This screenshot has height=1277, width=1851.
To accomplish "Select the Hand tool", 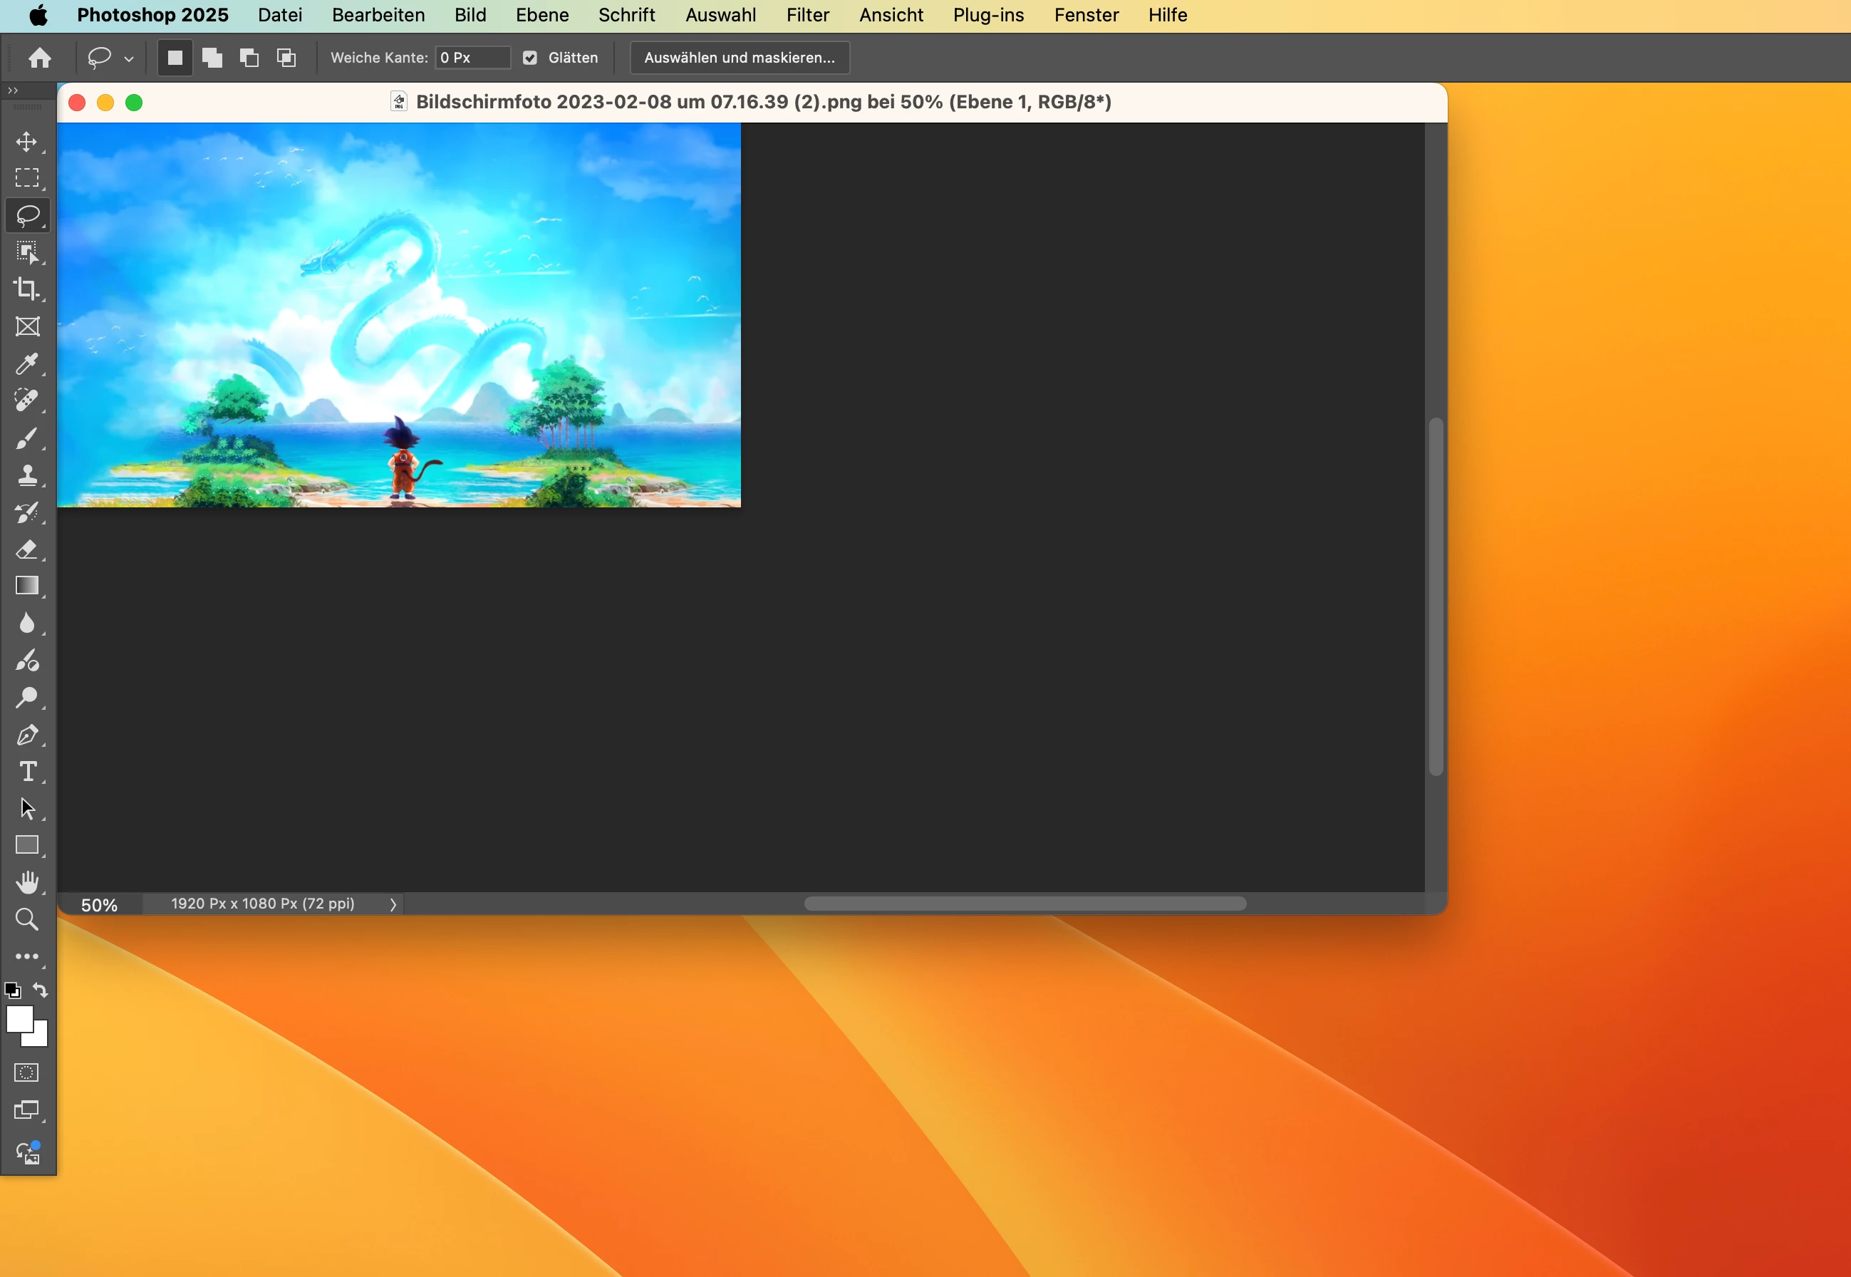I will [x=26, y=882].
